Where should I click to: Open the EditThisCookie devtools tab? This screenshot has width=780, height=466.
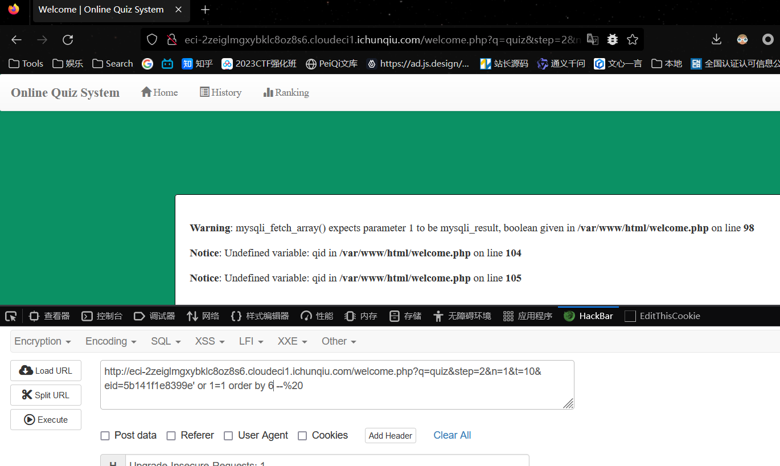[662, 316]
